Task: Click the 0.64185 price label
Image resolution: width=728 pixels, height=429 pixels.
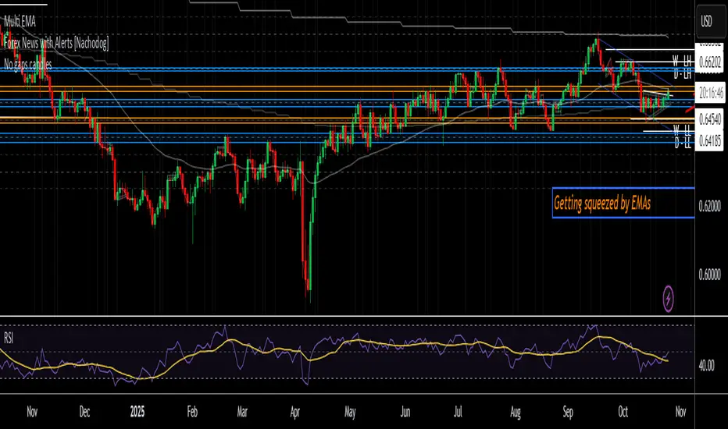Action: [x=710, y=140]
